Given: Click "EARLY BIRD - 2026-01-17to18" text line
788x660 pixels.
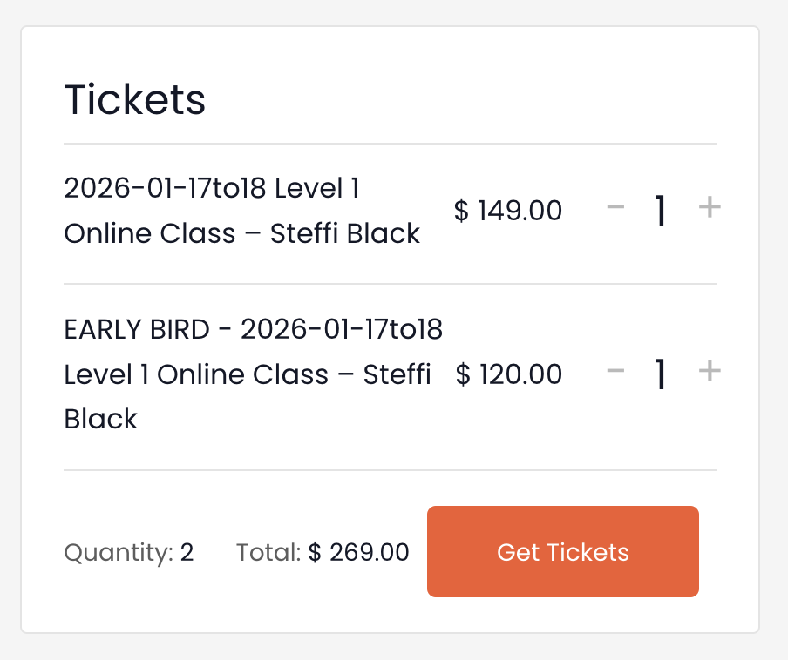Looking at the screenshot, I should [253, 330].
